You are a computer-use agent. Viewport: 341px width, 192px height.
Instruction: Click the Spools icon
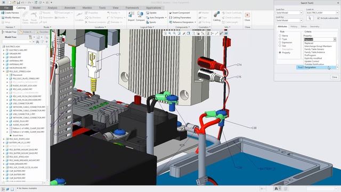pos(148,22)
